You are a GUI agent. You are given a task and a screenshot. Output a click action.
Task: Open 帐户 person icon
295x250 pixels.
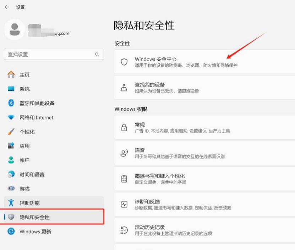tap(11, 160)
